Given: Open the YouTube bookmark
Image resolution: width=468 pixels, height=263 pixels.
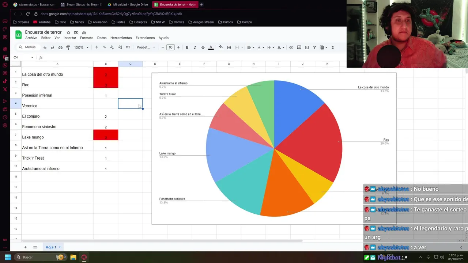Looking at the screenshot, I should [42, 22].
